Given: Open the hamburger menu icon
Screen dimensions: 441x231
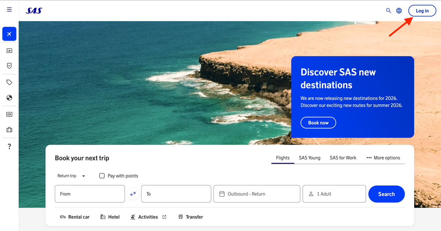Looking at the screenshot, I should tap(9, 10).
